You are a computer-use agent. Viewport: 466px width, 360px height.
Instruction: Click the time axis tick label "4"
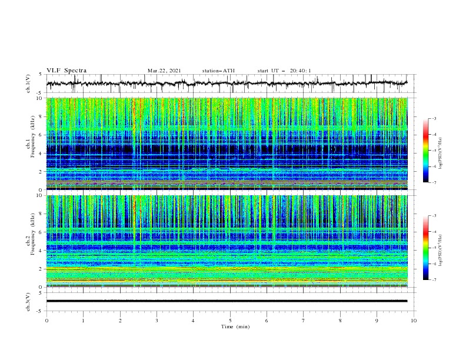(193, 321)
